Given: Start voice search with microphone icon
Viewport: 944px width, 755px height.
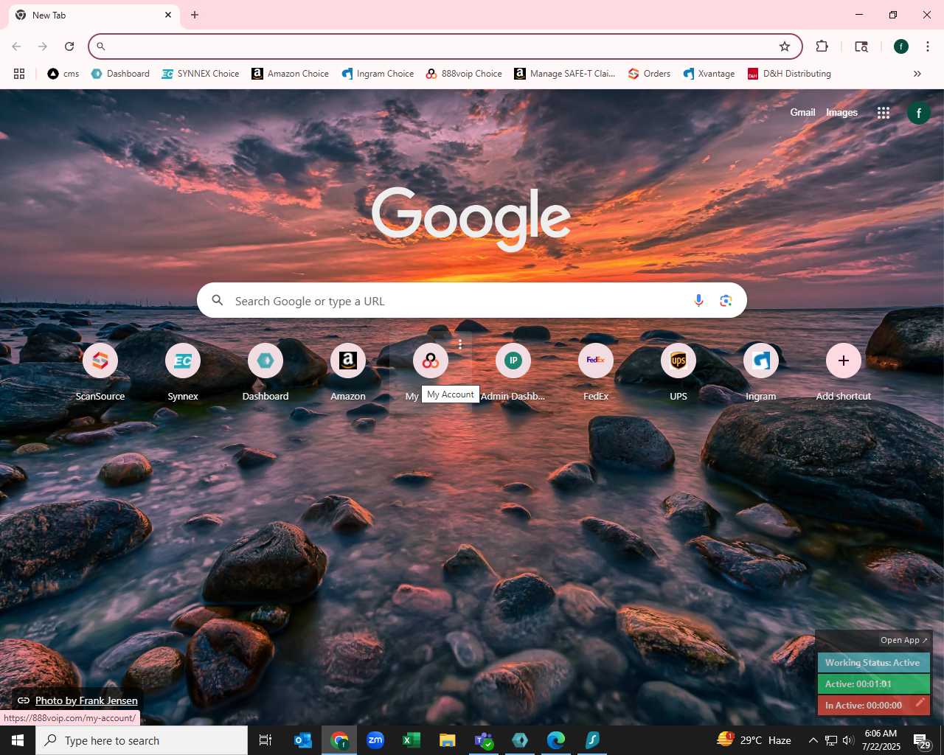Looking at the screenshot, I should (x=699, y=301).
